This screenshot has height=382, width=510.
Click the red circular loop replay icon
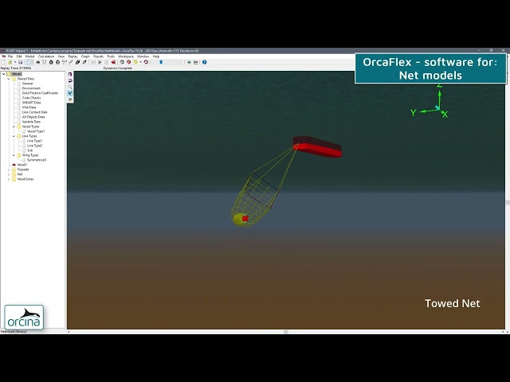(x=146, y=62)
